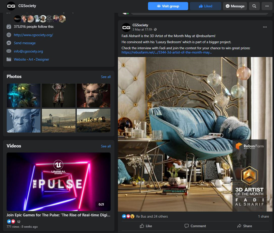Click the heart Love reaction icon
The height and width of the screenshot is (233, 274).
tap(128, 216)
